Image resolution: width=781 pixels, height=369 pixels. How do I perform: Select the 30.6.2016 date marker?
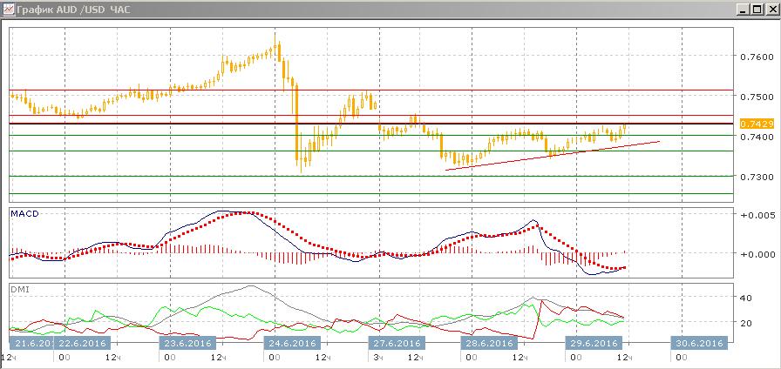pos(699,343)
